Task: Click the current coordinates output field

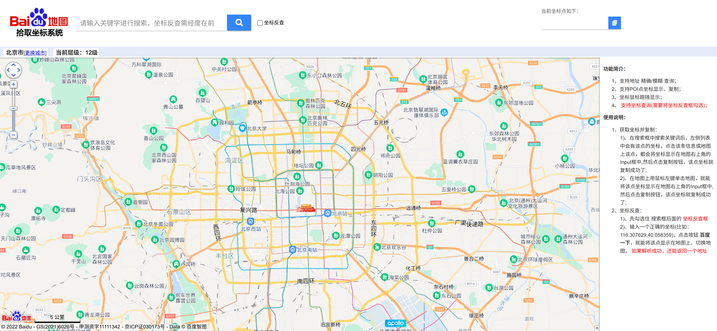Action: pos(574,23)
